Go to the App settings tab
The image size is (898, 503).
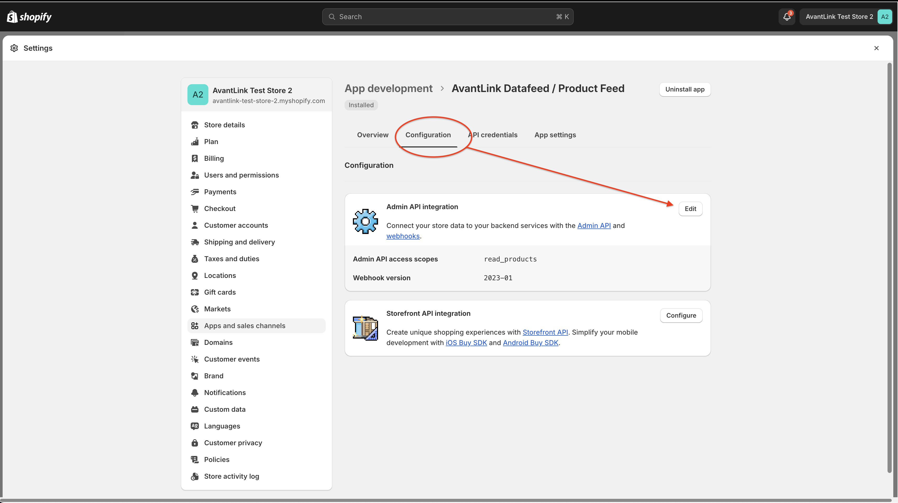tap(555, 135)
